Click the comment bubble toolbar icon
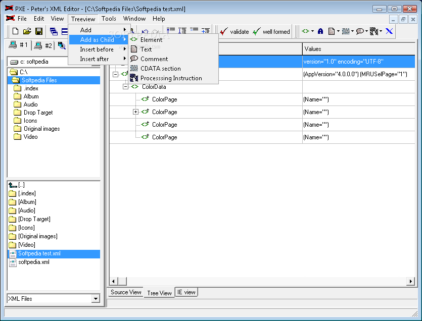The image size is (422, 321). (360, 31)
